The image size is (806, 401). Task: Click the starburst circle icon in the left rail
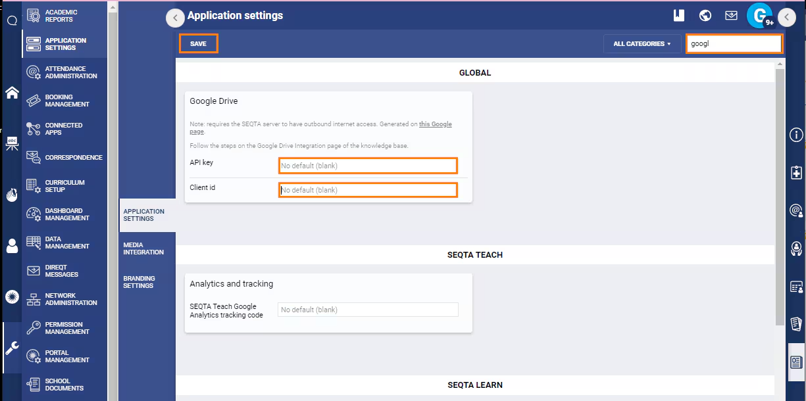click(12, 297)
